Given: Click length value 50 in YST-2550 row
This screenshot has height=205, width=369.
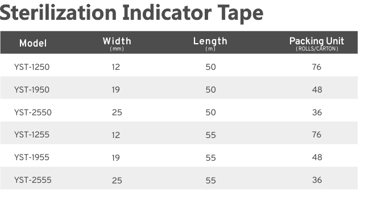Looking at the screenshot, I should [x=210, y=112].
